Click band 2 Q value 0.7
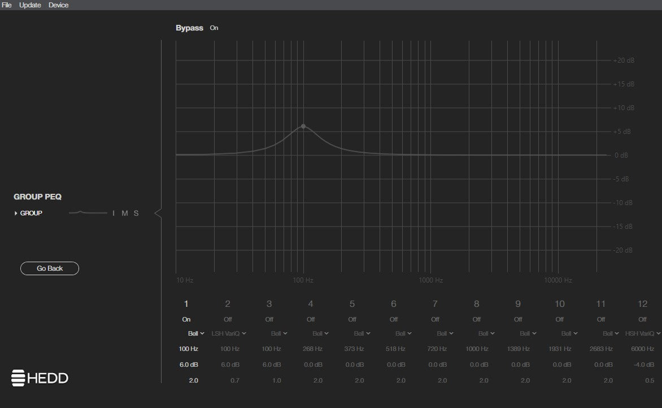The height and width of the screenshot is (408, 662). [235, 380]
